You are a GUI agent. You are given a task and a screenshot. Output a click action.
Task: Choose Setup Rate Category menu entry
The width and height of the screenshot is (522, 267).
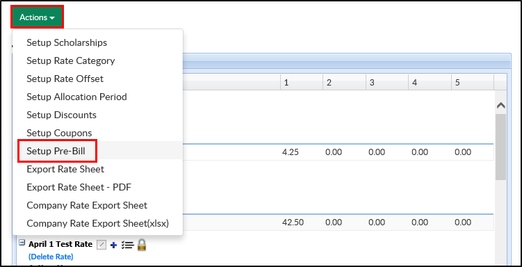[71, 60]
